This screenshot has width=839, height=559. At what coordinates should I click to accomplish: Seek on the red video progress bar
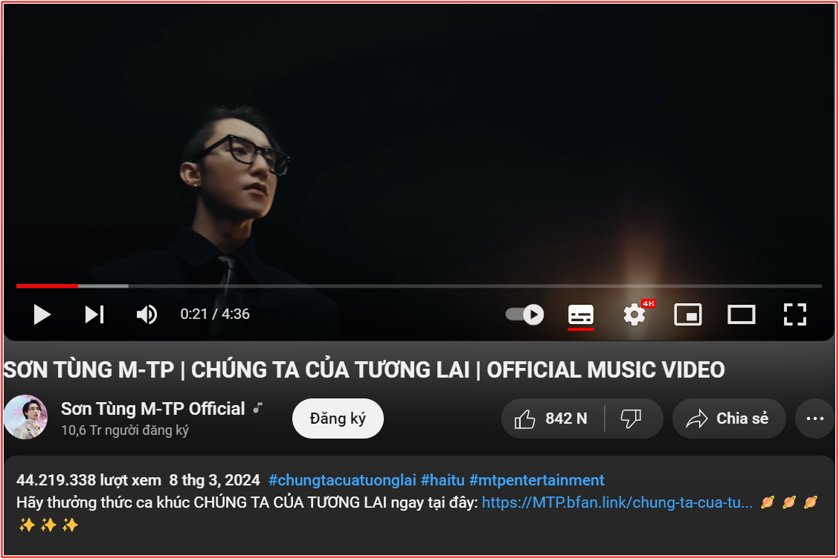[419, 286]
